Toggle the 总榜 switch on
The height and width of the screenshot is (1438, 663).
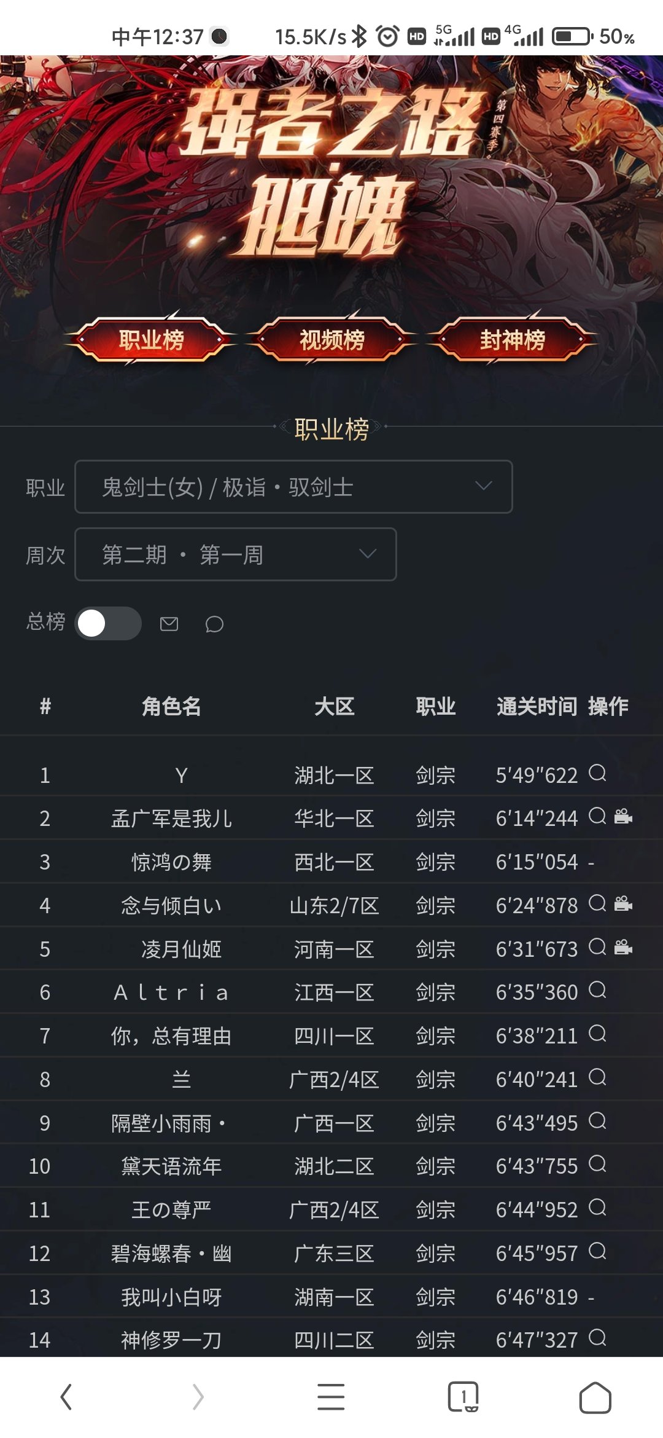tap(108, 623)
